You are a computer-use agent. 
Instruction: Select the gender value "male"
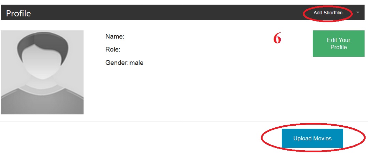coord(136,63)
